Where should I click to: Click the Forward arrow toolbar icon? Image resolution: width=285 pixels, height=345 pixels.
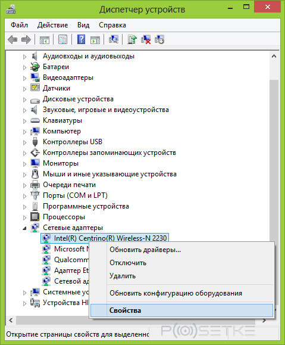(x=26, y=39)
